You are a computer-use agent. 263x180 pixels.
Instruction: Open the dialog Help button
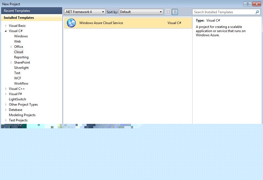point(247,4)
